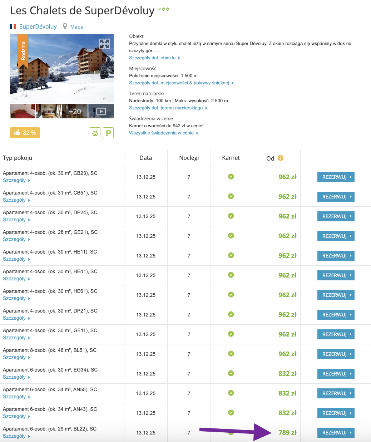Click the Data column header
The height and width of the screenshot is (442, 371).
coord(146,158)
